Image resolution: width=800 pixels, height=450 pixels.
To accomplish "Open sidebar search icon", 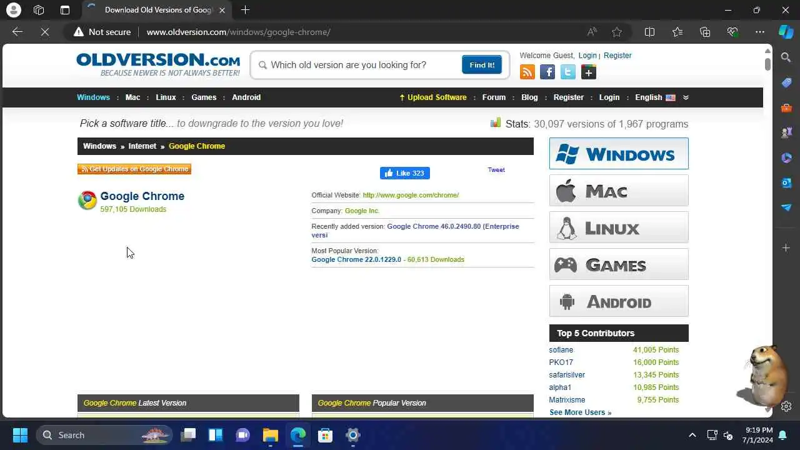I will (786, 58).
